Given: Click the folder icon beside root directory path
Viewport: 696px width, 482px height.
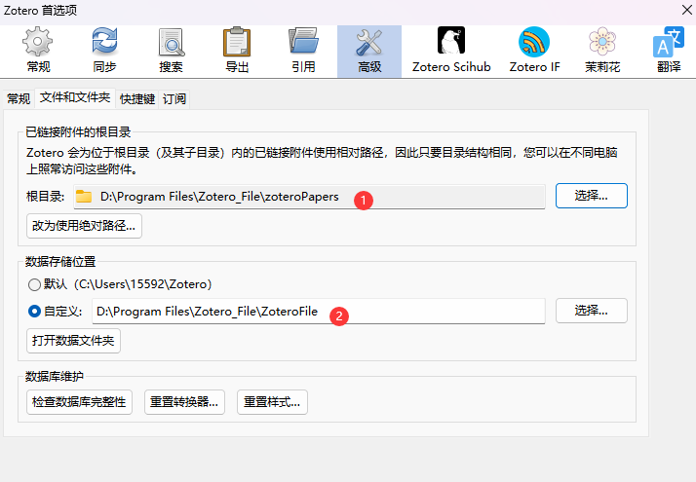Looking at the screenshot, I should [84, 197].
